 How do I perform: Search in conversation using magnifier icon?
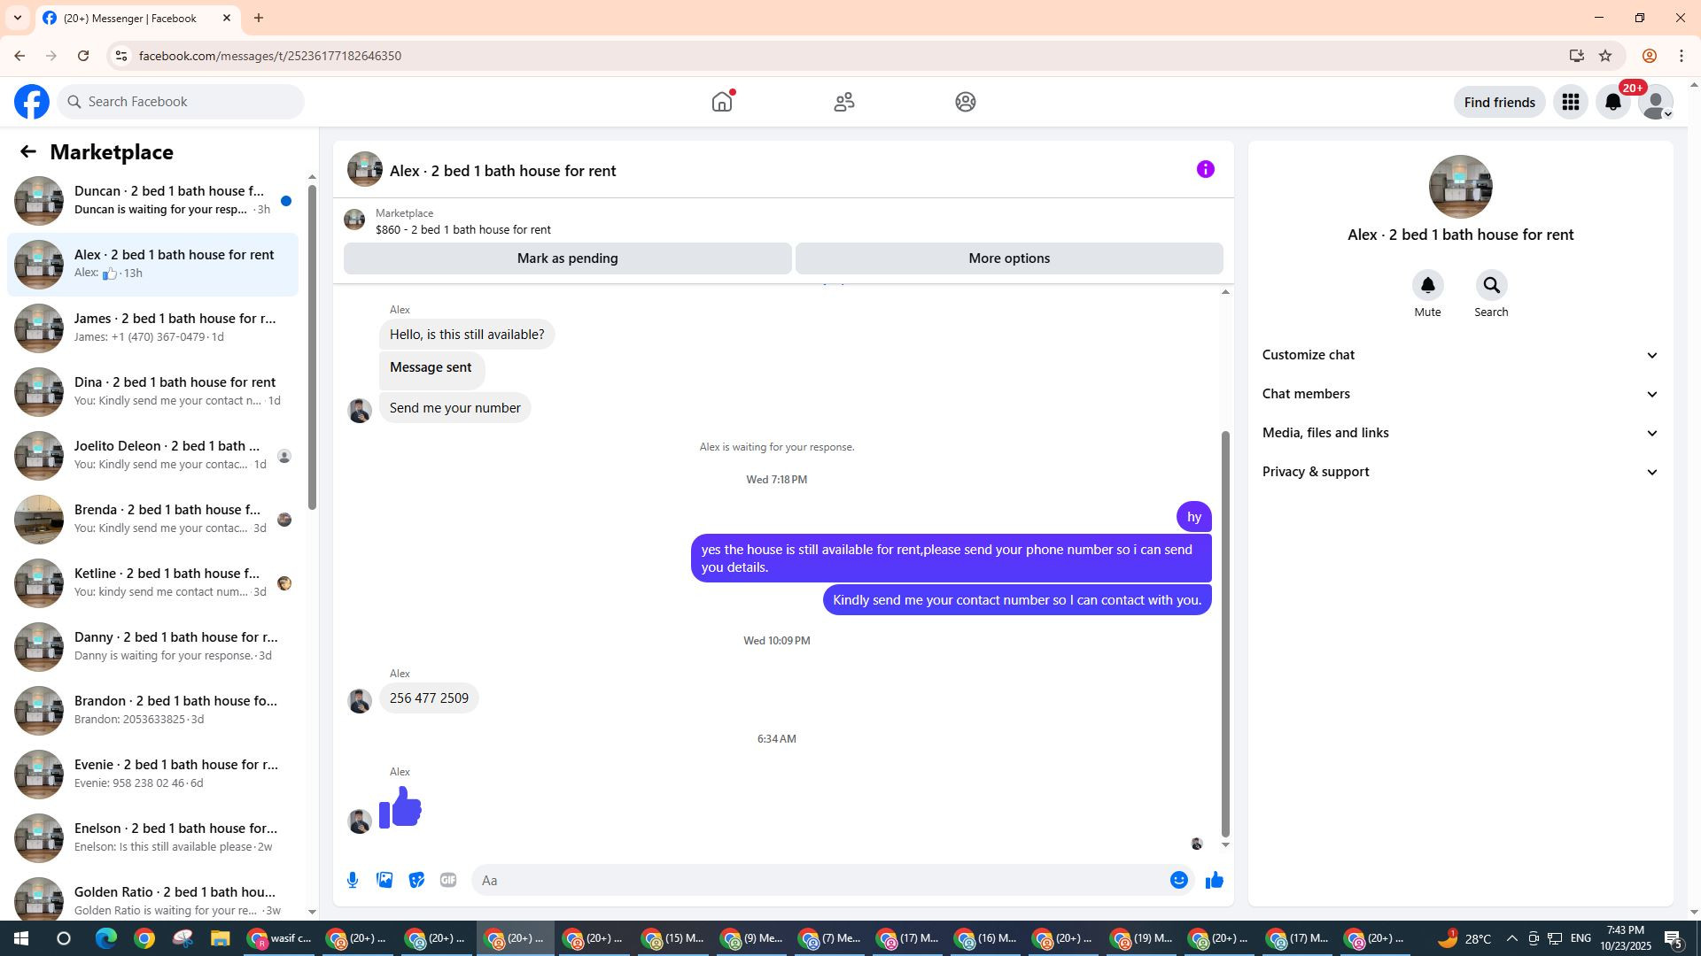1491,286
